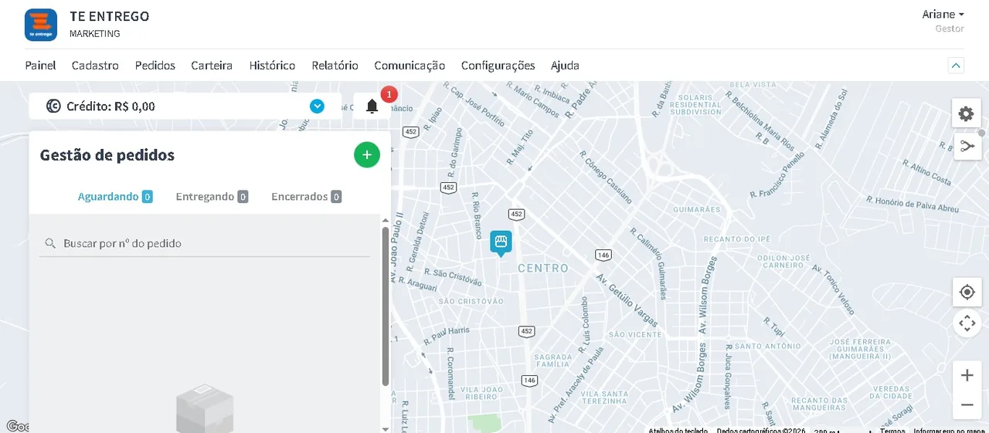Center map on my location
This screenshot has width=989, height=433.
click(x=967, y=292)
